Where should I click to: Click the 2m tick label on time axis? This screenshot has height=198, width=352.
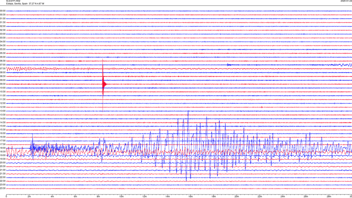pyautogui.click(x=29, y=197)
